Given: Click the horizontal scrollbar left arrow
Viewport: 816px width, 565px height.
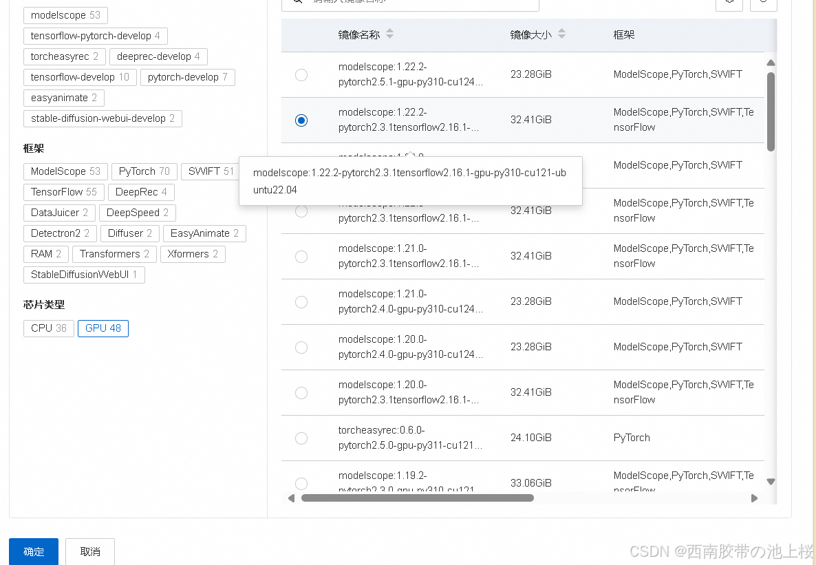Looking at the screenshot, I should [x=292, y=498].
